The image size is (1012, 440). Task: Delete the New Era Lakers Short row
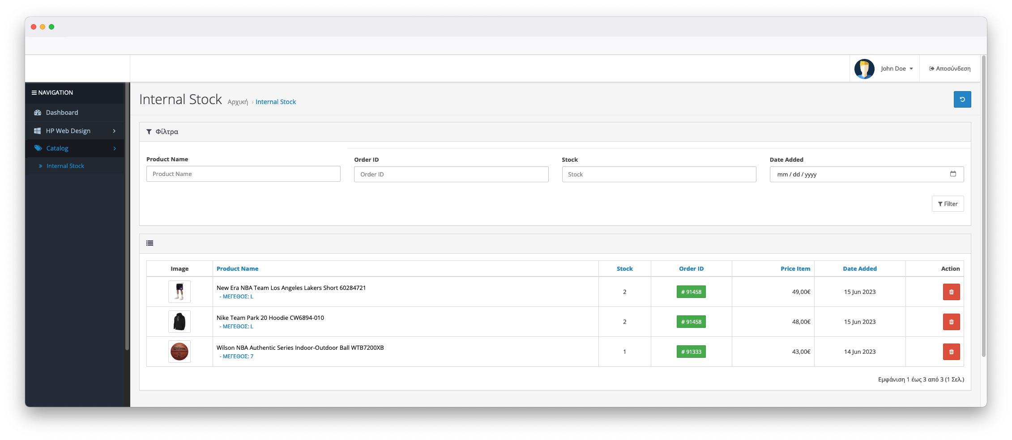[951, 292]
